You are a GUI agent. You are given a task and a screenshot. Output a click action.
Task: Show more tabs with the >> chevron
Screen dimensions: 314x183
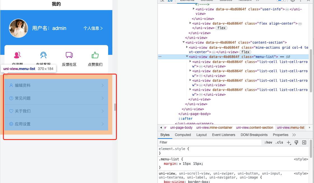pyautogui.click(x=294, y=135)
